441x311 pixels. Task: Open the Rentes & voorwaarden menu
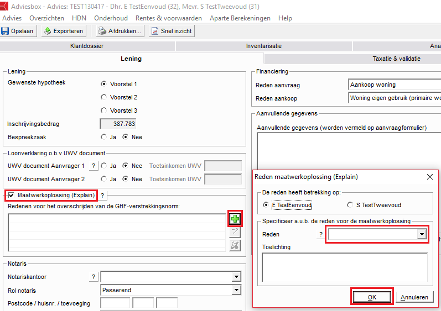click(169, 18)
